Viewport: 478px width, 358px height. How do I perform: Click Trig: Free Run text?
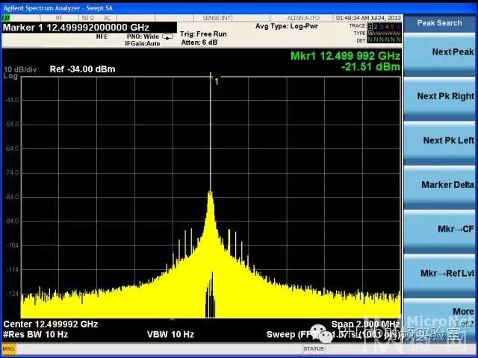[203, 34]
